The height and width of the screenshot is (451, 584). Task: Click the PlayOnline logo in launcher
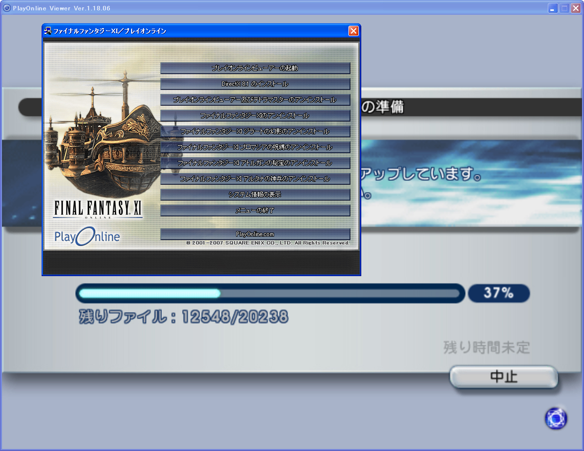[x=87, y=237]
